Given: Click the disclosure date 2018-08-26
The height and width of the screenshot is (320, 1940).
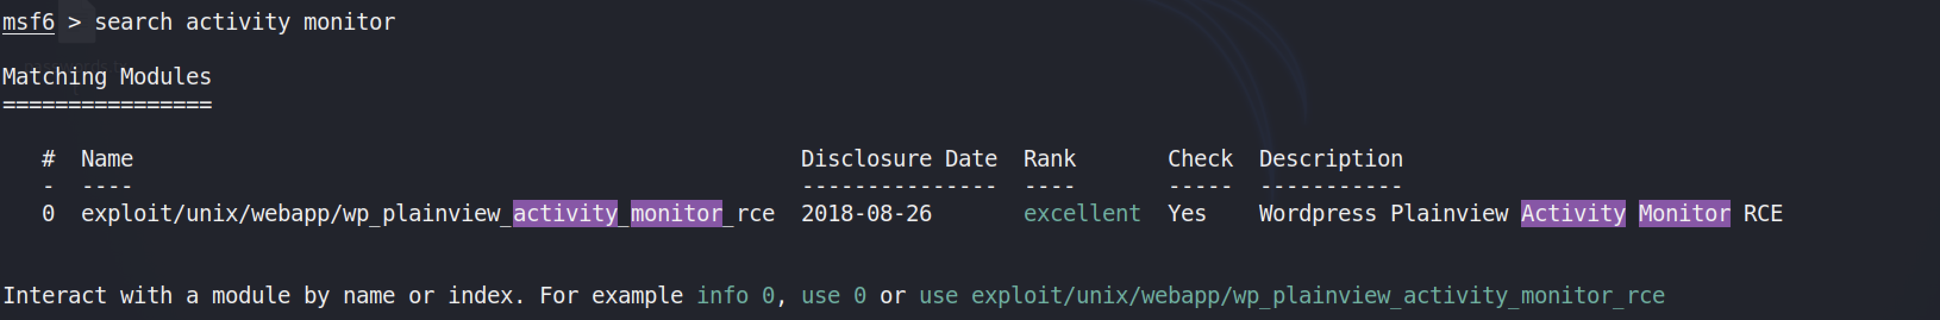Looking at the screenshot, I should tap(866, 213).
